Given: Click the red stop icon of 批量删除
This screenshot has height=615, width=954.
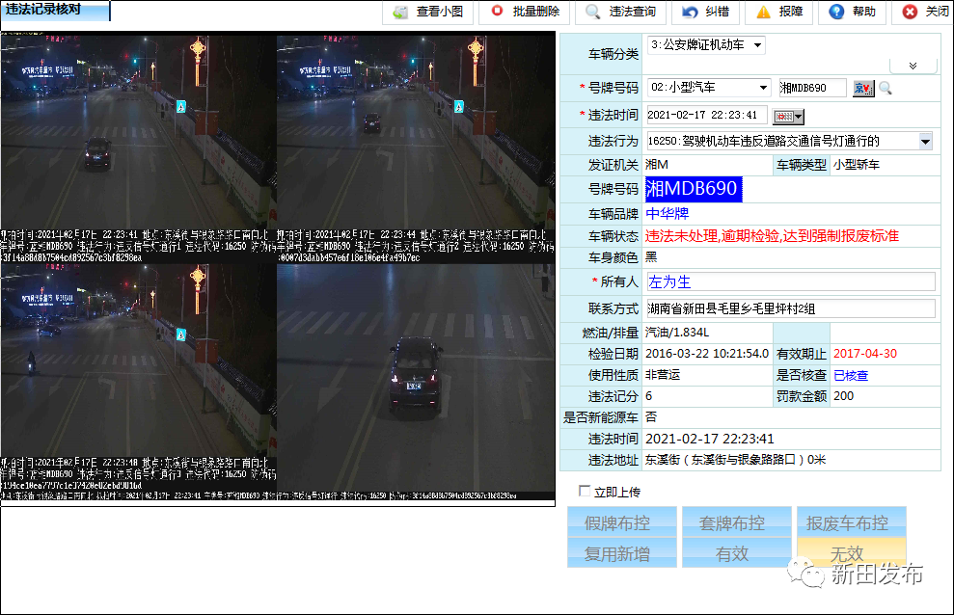Looking at the screenshot, I should click(497, 11).
